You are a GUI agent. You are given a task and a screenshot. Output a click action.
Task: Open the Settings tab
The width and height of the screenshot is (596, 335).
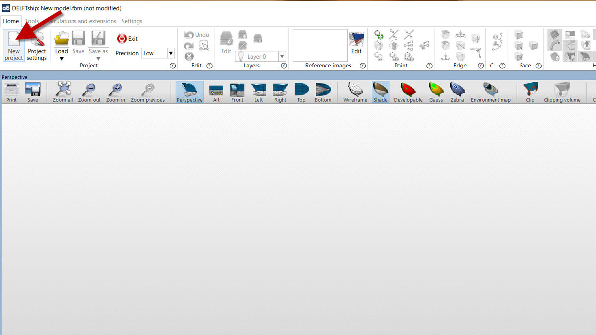[132, 21]
